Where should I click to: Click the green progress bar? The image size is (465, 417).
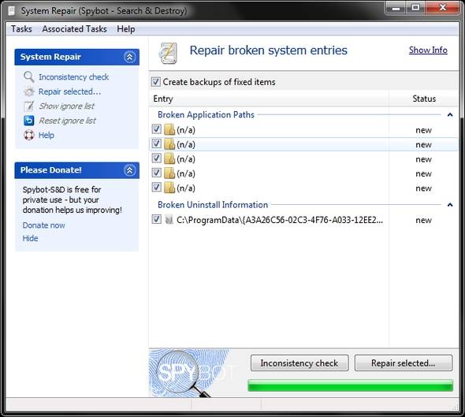tap(350, 385)
